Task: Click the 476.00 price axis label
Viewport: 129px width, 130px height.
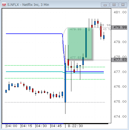Action: (x=120, y=87)
